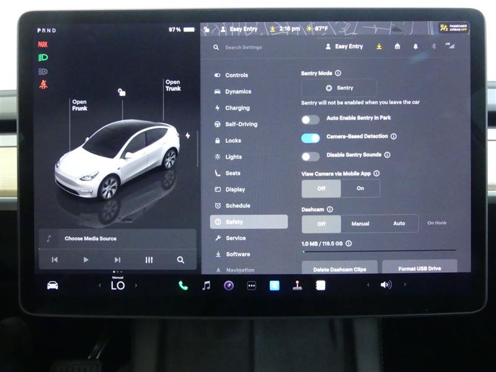496x372 pixels.
Task: Tap the padlock icon above the car
Action: point(122,92)
